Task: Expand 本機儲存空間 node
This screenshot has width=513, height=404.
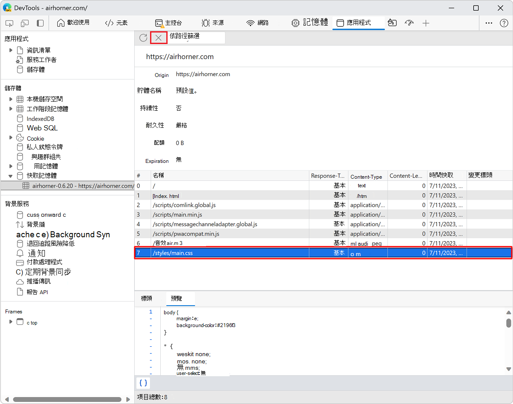Action: click(x=11, y=99)
